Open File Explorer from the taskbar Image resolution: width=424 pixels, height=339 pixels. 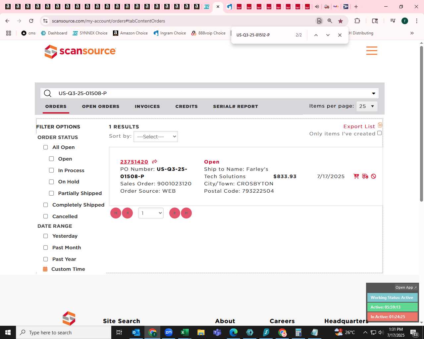click(x=201, y=332)
